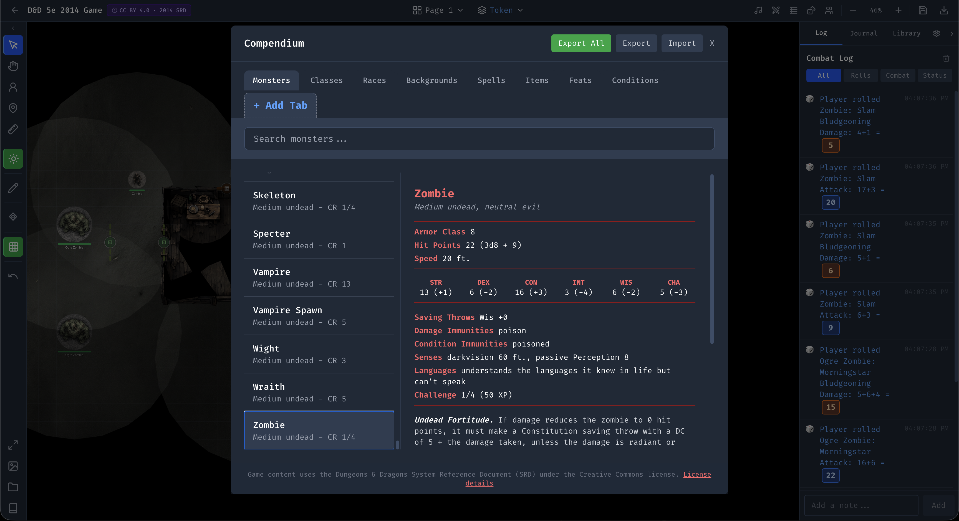Open the players people icon

829,11
